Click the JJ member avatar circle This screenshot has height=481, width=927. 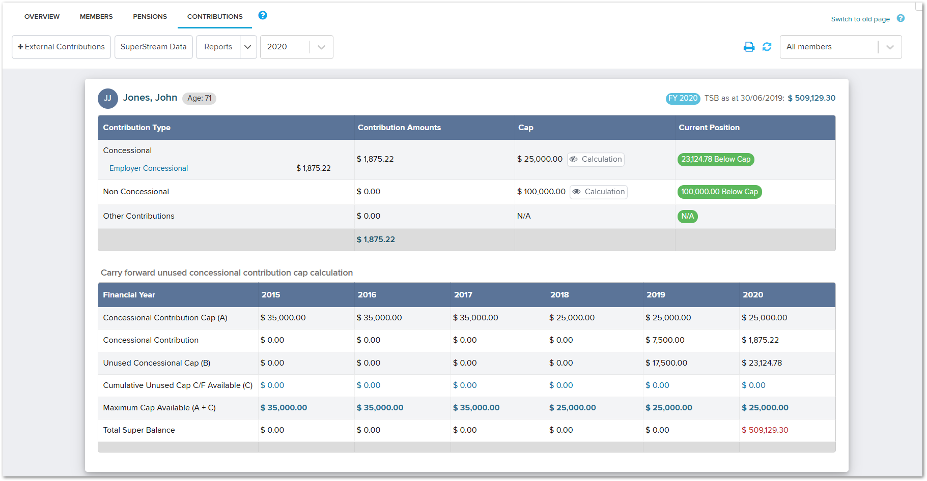click(x=108, y=98)
